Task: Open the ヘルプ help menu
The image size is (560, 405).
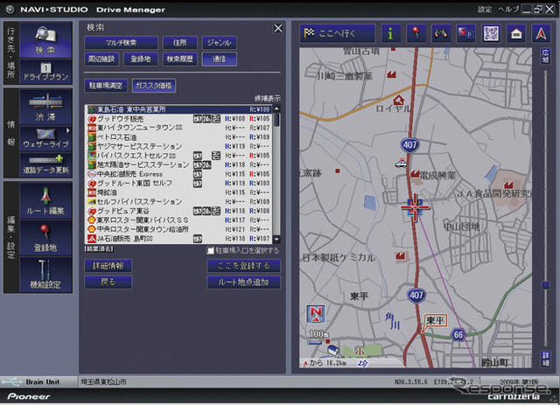Action: click(x=508, y=10)
